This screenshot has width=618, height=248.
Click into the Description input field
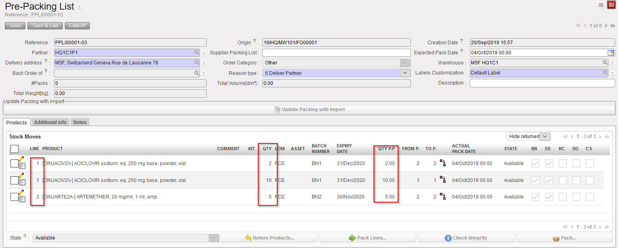(542, 83)
